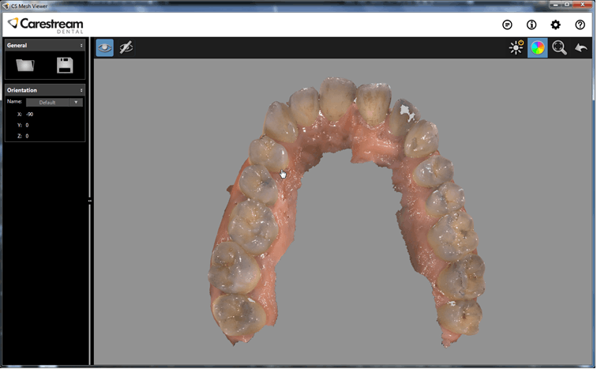Toggle the color wheel texture mode
This screenshot has width=597, height=369.
537,47
